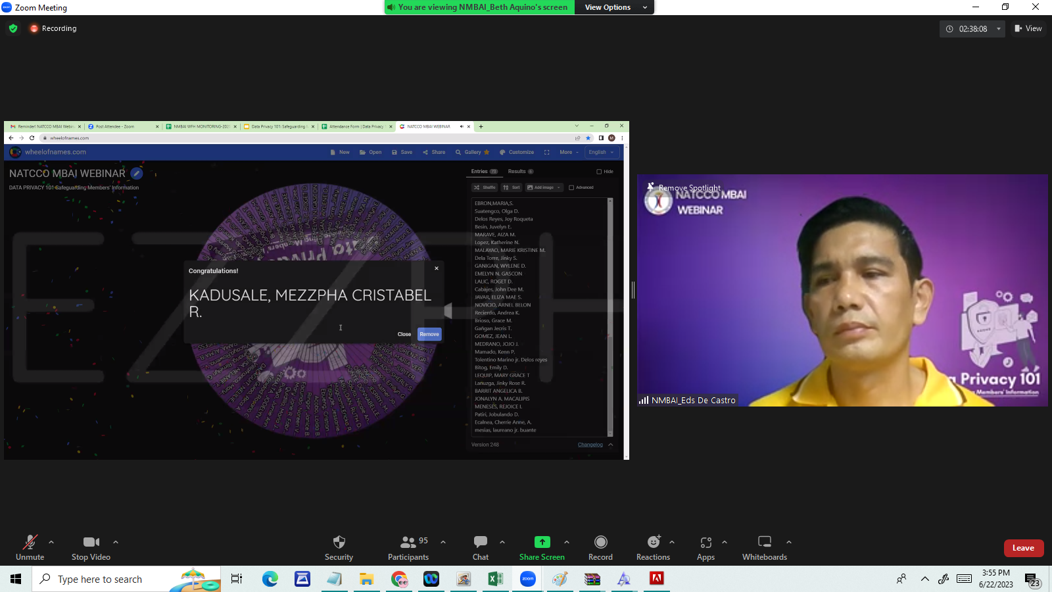Click the Changelog link
The width and height of the screenshot is (1052, 592).
click(590, 445)
